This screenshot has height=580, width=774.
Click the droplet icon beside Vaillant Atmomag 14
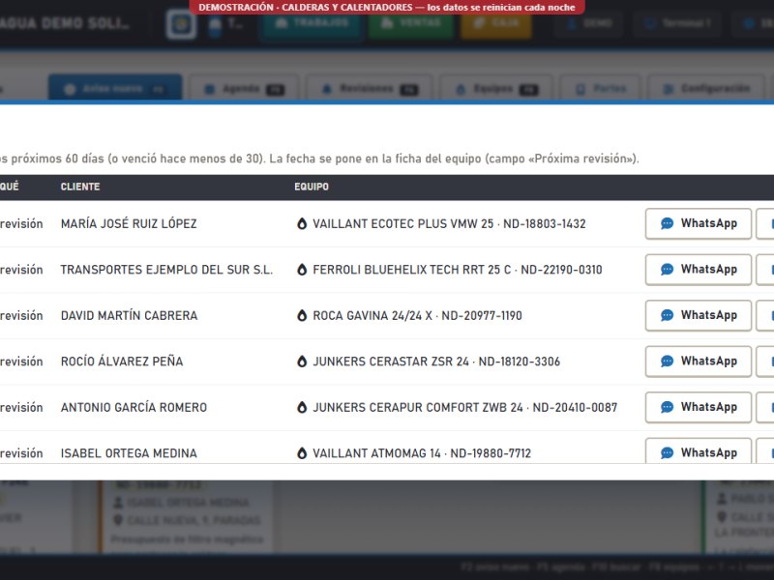pos(302,453)
